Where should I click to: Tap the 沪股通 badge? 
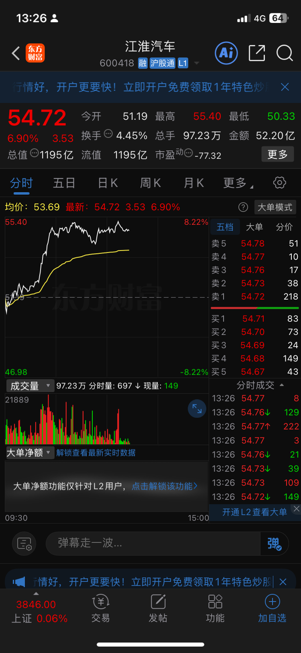(163, 63)
